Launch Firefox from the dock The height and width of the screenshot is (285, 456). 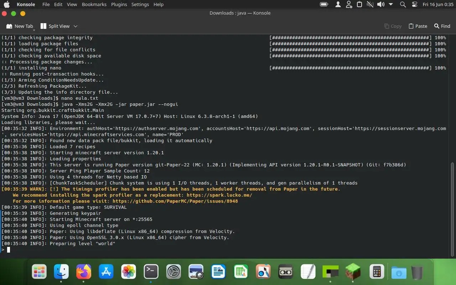[84, 272]
